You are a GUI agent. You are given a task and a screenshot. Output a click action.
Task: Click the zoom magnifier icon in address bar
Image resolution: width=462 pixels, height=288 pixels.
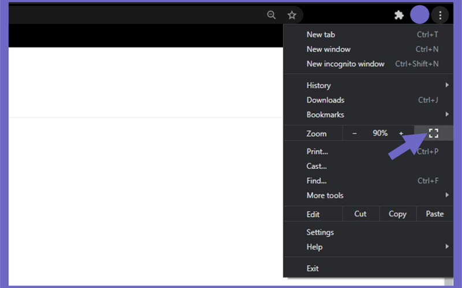(x=271, y=15)
